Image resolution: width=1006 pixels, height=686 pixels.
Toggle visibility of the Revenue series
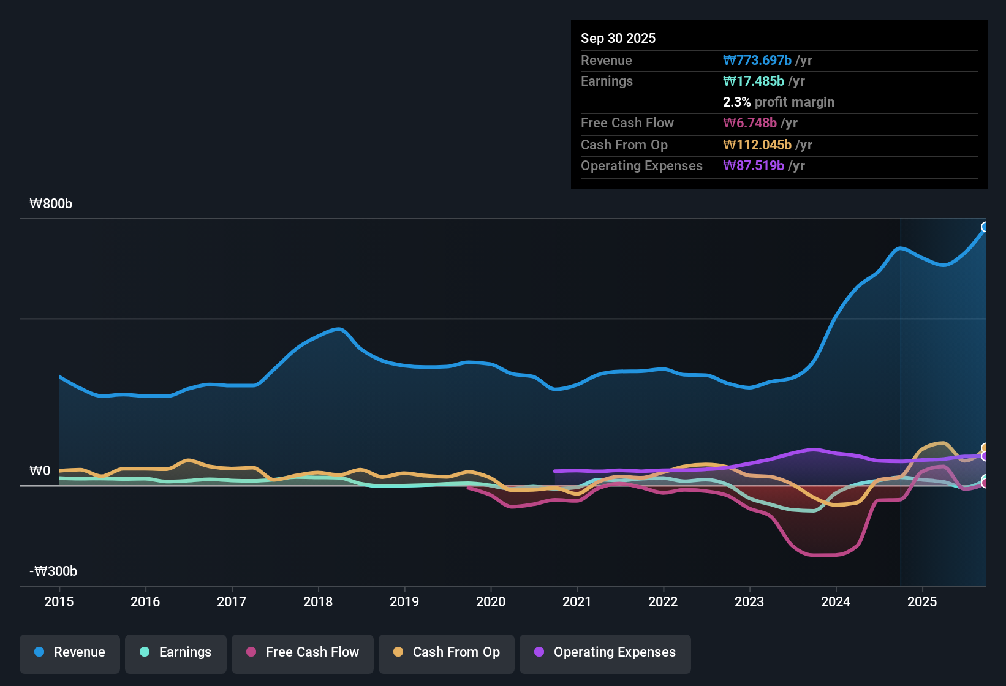coord(69,654)
